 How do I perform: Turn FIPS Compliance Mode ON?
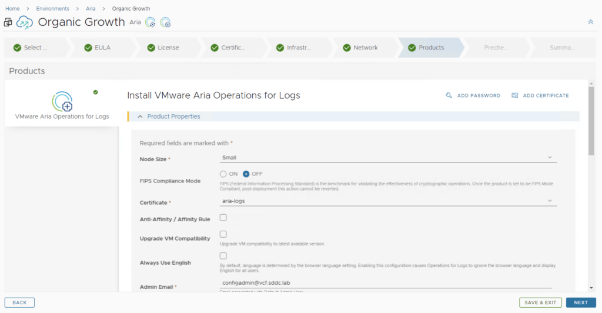(x=223, y=174)
